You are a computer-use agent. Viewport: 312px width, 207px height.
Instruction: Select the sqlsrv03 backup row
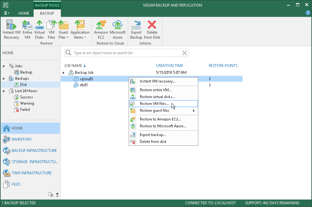152,79
